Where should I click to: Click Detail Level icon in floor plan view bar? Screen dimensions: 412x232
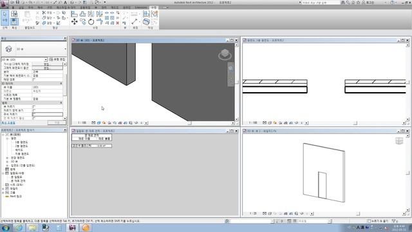pos(265,123)
